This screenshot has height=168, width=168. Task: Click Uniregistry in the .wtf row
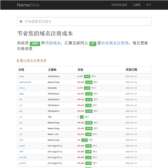(55, 152)
